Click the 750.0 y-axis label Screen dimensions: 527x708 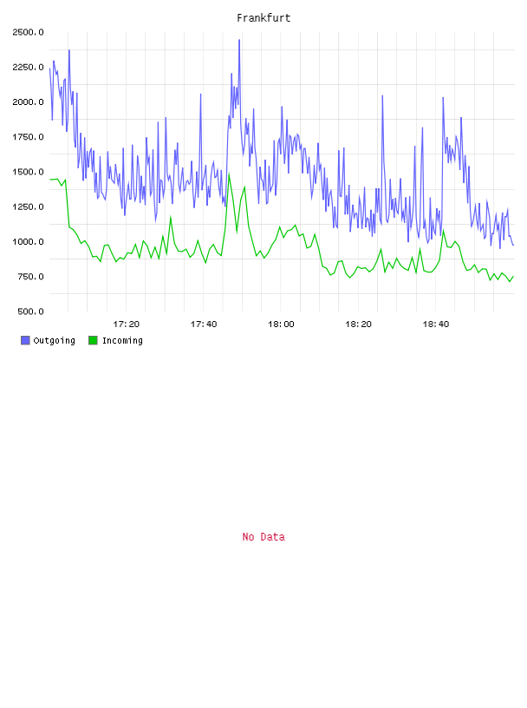pyautogui.click(x=30, y=277)
